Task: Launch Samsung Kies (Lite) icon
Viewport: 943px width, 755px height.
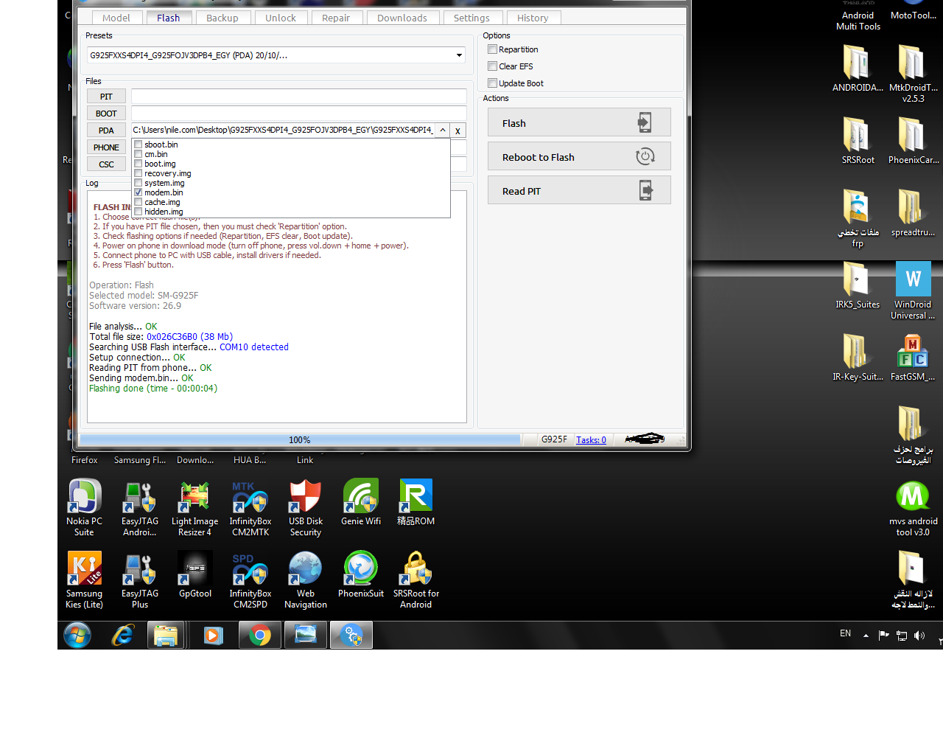Action: pos(84,579)
